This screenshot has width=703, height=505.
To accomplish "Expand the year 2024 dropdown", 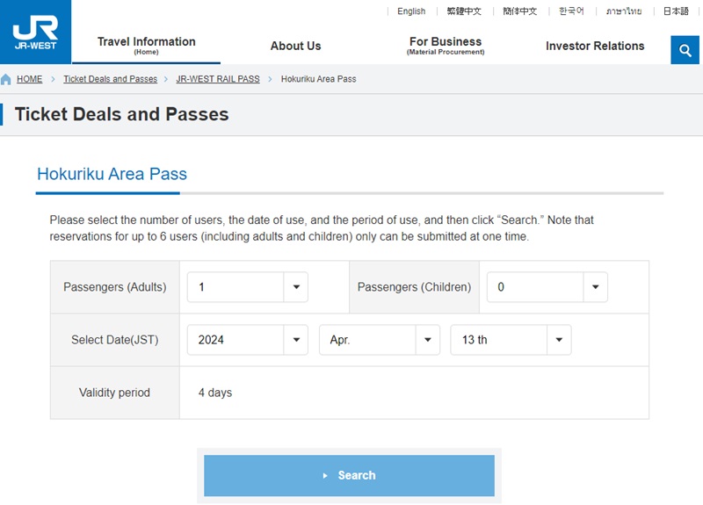I will click(x=247, y=340).
